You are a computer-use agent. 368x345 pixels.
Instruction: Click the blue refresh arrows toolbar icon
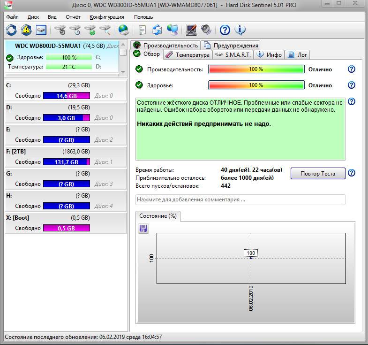(11, 30)
